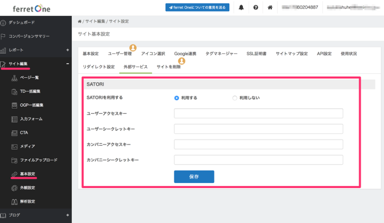Open 解析設定 in the sidebar
The height and width of the screenshot is (223, 384).
27,201
